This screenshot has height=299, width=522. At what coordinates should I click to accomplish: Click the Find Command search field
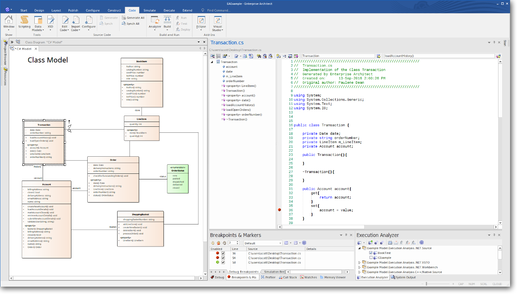click(218, 10)
